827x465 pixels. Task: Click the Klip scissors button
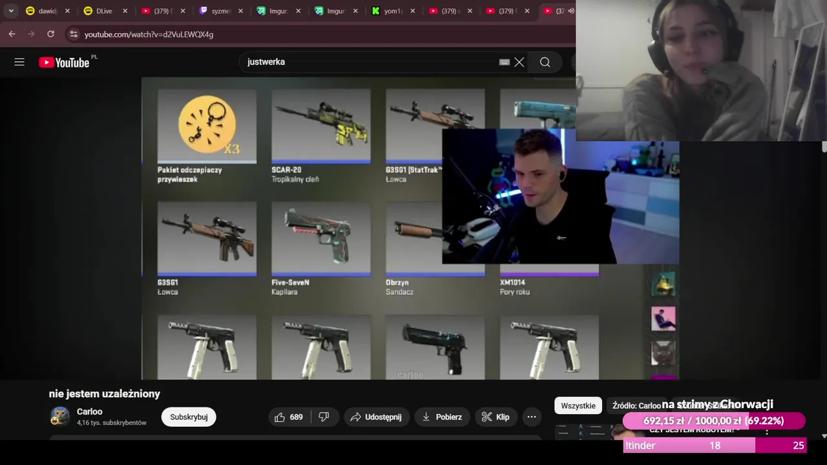click(496, 417)
